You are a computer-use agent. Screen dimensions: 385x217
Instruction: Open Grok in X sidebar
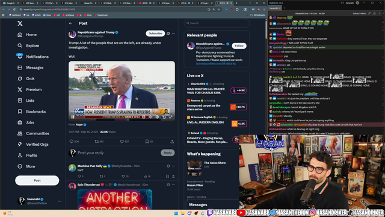(26, 78)
